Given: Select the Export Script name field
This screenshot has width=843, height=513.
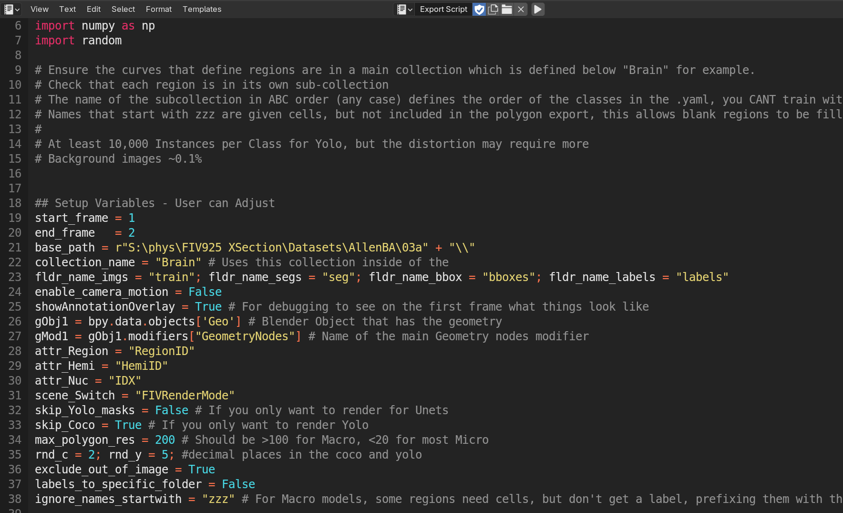Looking at the screenshot, I should (x=443, y=9).
